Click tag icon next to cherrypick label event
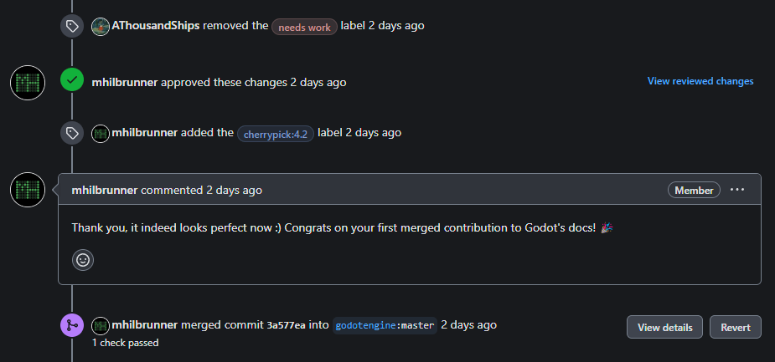The height and width of the screenshot is (362, 775). pyautogui.click(x=72, y=133)
